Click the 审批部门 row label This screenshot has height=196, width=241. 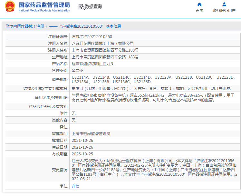coord(60,133)
